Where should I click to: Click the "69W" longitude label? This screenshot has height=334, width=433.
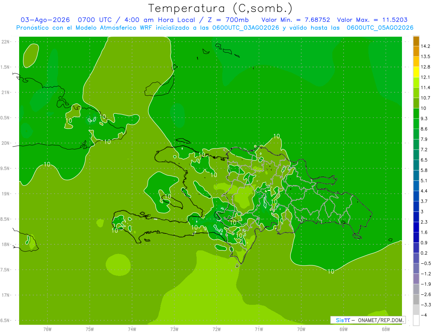pyautogui.click(x=344, y=329)
